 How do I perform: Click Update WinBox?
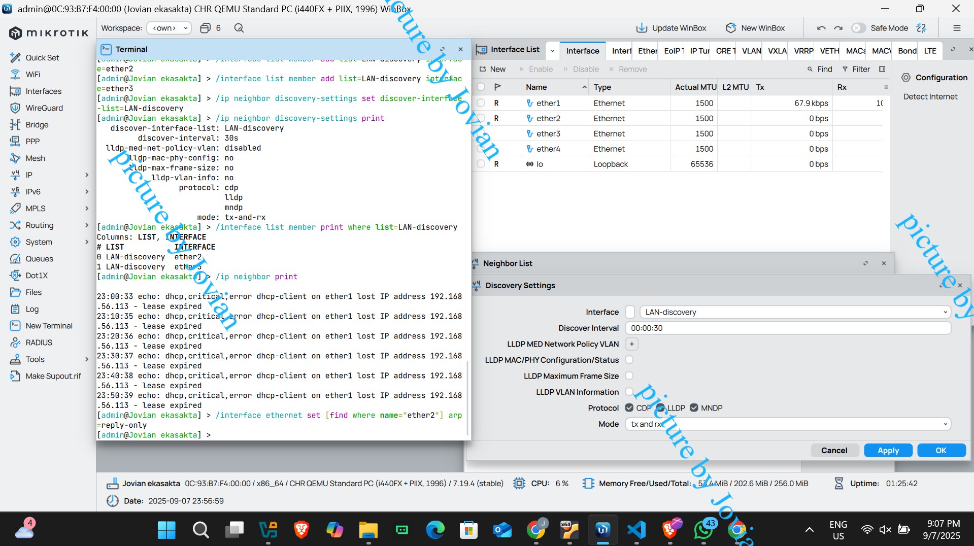click(671, 28)
